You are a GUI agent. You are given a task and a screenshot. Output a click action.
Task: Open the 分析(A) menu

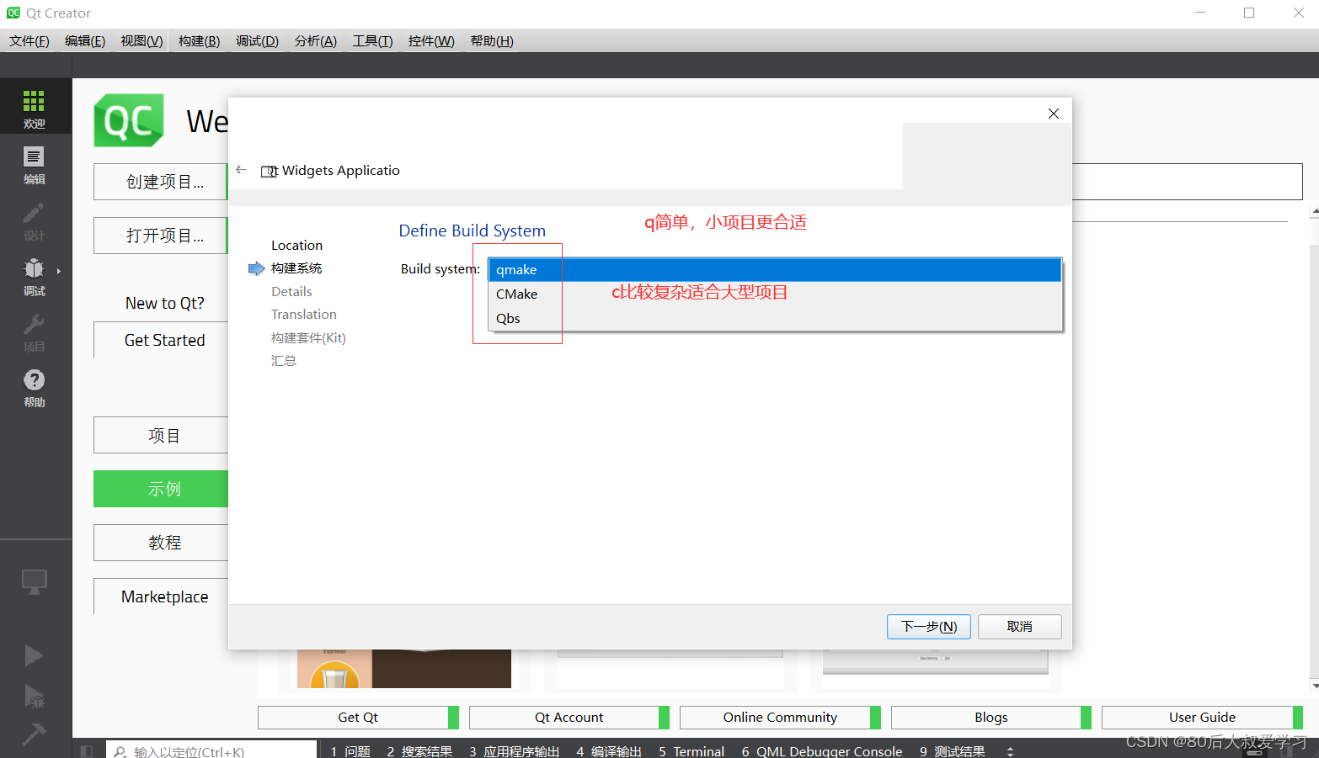(316, 41)
